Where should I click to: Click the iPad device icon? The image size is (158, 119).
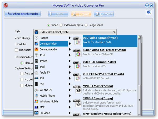tap(36, 67)
